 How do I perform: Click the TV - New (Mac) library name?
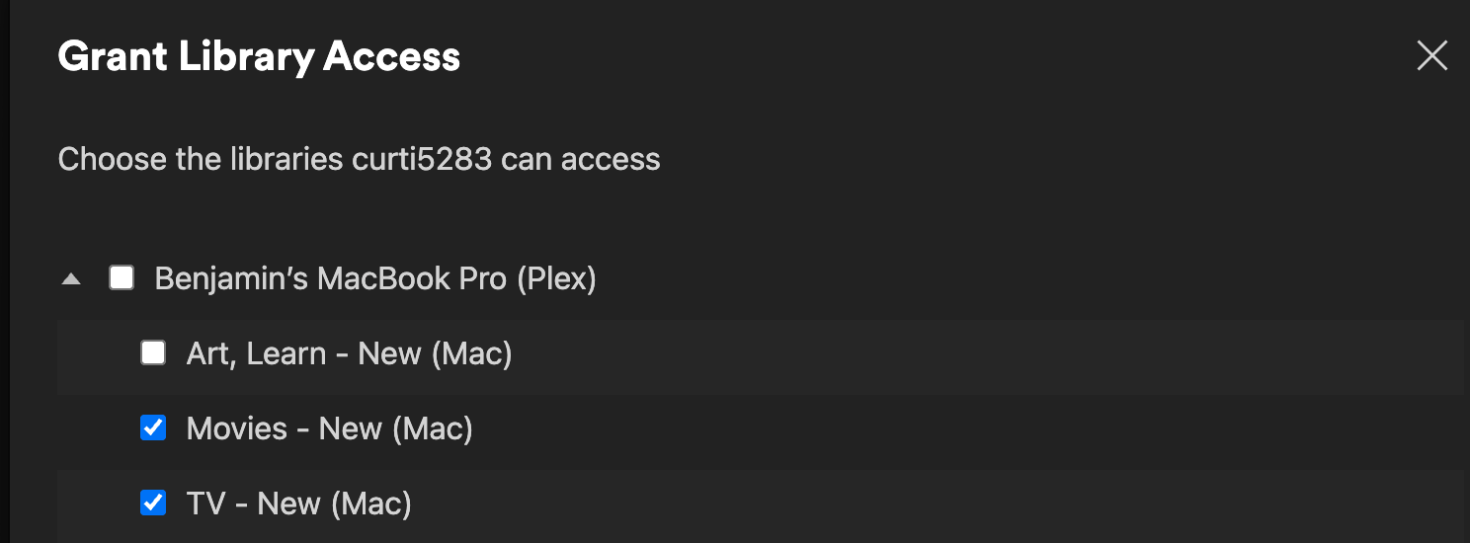298,504
